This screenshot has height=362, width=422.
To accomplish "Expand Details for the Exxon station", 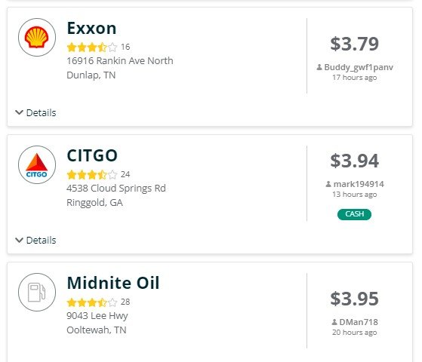I will pos(35,112).
